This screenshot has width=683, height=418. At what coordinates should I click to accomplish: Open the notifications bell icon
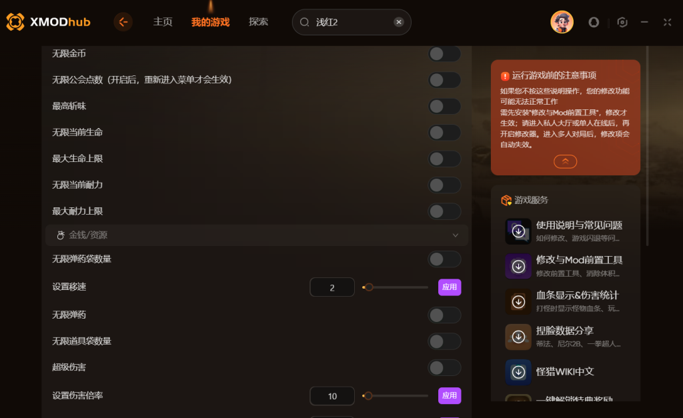(x=594, y=22)
